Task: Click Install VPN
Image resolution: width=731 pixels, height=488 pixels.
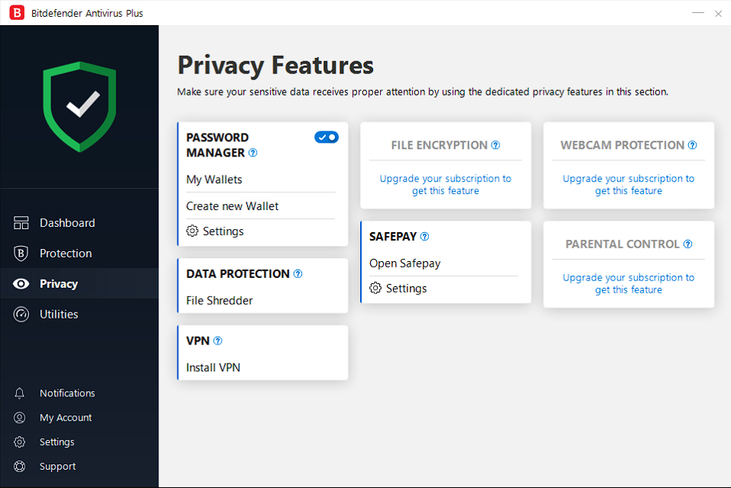Action: pyautogui.click(x=213, y=367)
